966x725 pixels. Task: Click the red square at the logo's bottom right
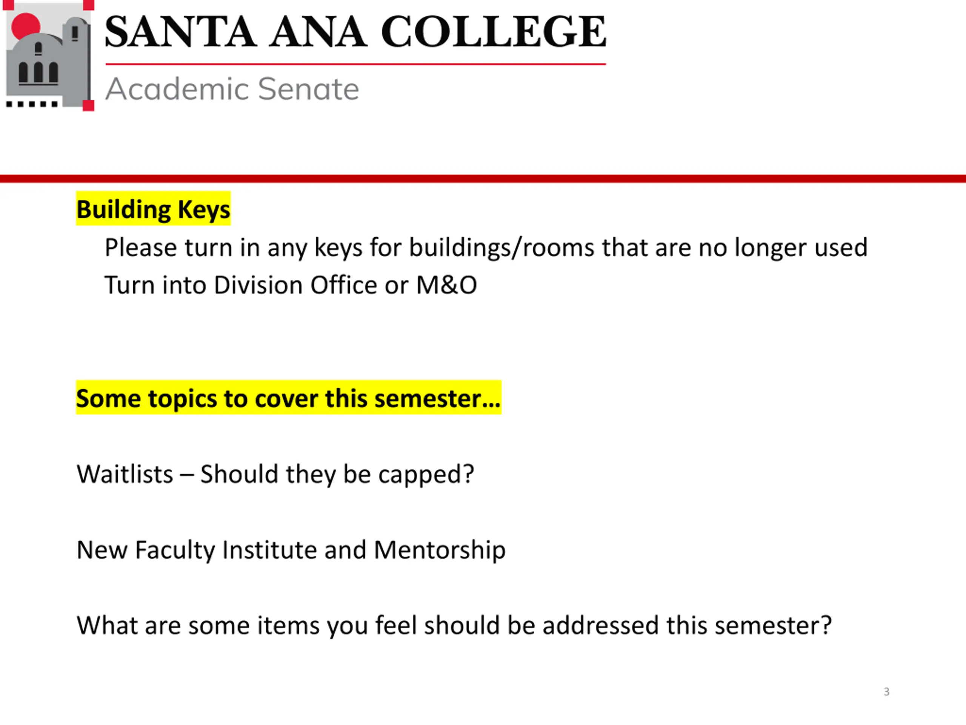click(89, 105)
